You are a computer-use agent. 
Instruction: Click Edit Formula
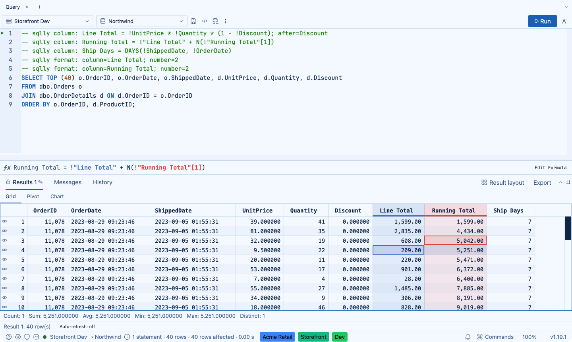pos(551,168)
